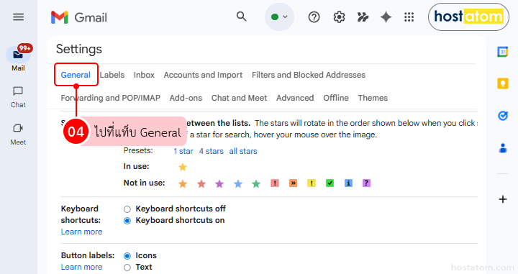Open the Google Calendar side panel icon
The image size is (518, 274).
[x=502, y=52]
